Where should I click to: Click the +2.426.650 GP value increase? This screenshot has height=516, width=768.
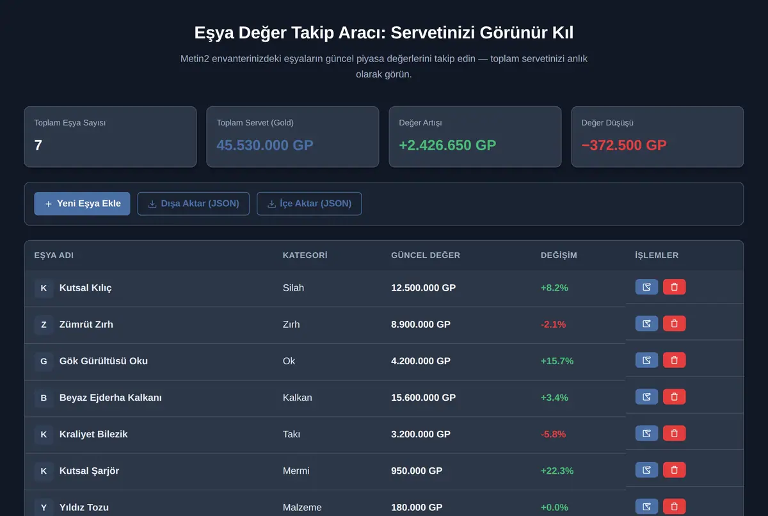[447, 145]
